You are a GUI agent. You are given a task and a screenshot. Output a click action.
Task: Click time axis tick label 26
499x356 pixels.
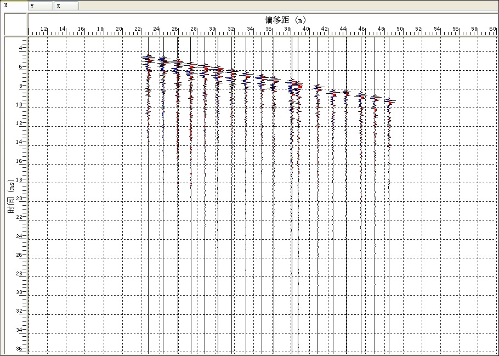click(19, 255)
